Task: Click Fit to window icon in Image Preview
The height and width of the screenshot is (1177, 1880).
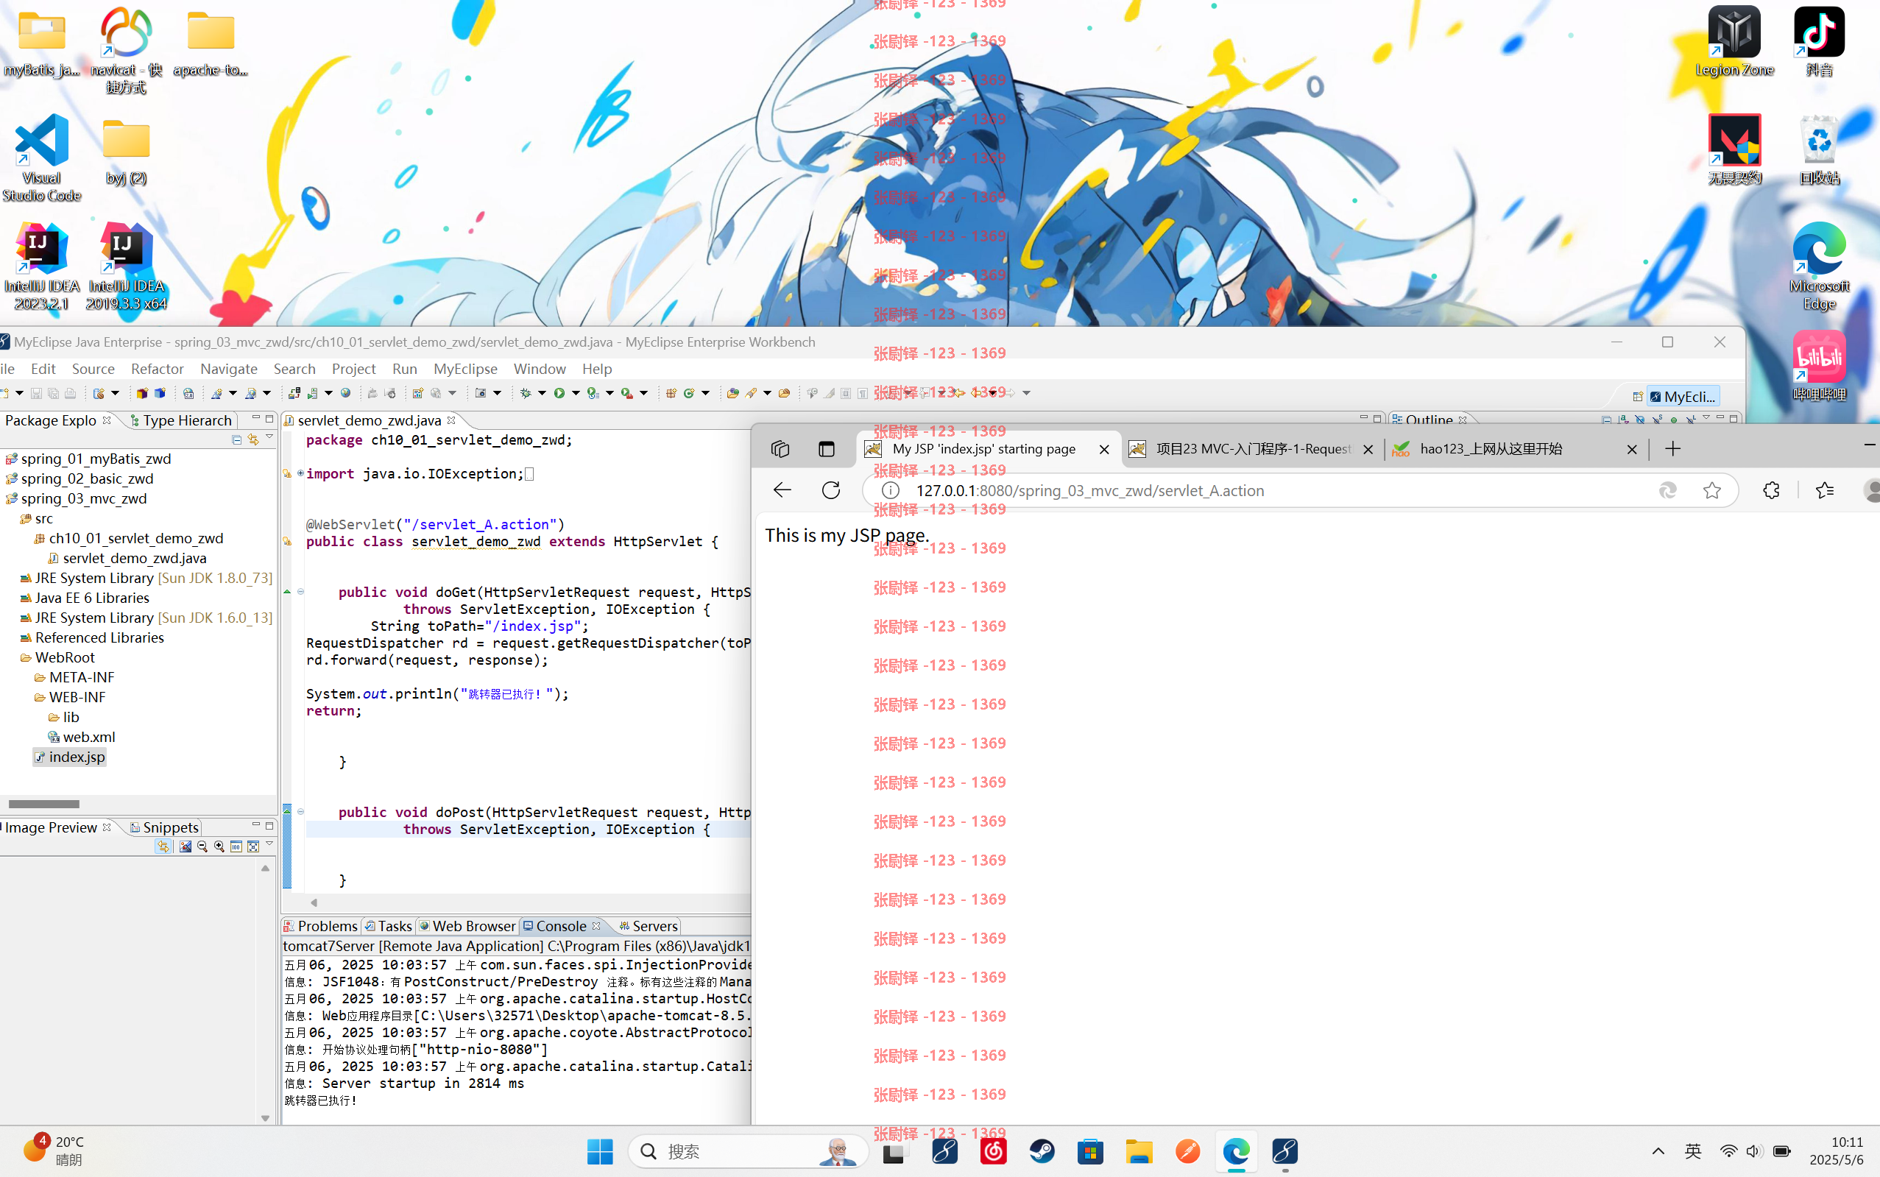Action: pos(253,846)
